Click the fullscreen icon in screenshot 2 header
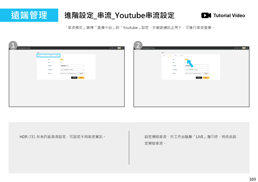 coord(247,48)
